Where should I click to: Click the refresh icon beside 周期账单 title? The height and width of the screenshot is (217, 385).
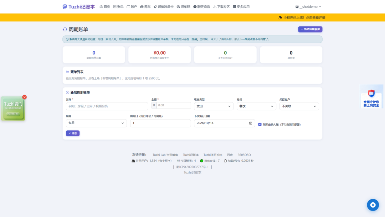point(65,30)
